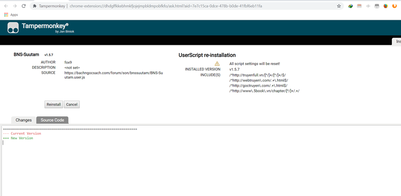Click the yellow warning triangle icon
This screenshot has height=196, width=401.
coord(217,63)
